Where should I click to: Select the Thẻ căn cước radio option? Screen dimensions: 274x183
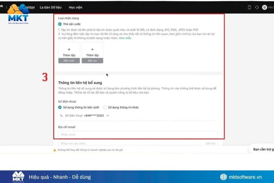pos(60,24)
